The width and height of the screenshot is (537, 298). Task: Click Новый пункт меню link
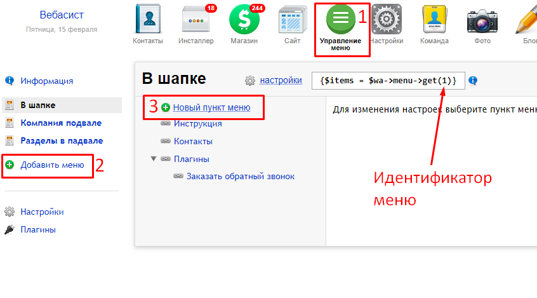(x=211, y=107)
